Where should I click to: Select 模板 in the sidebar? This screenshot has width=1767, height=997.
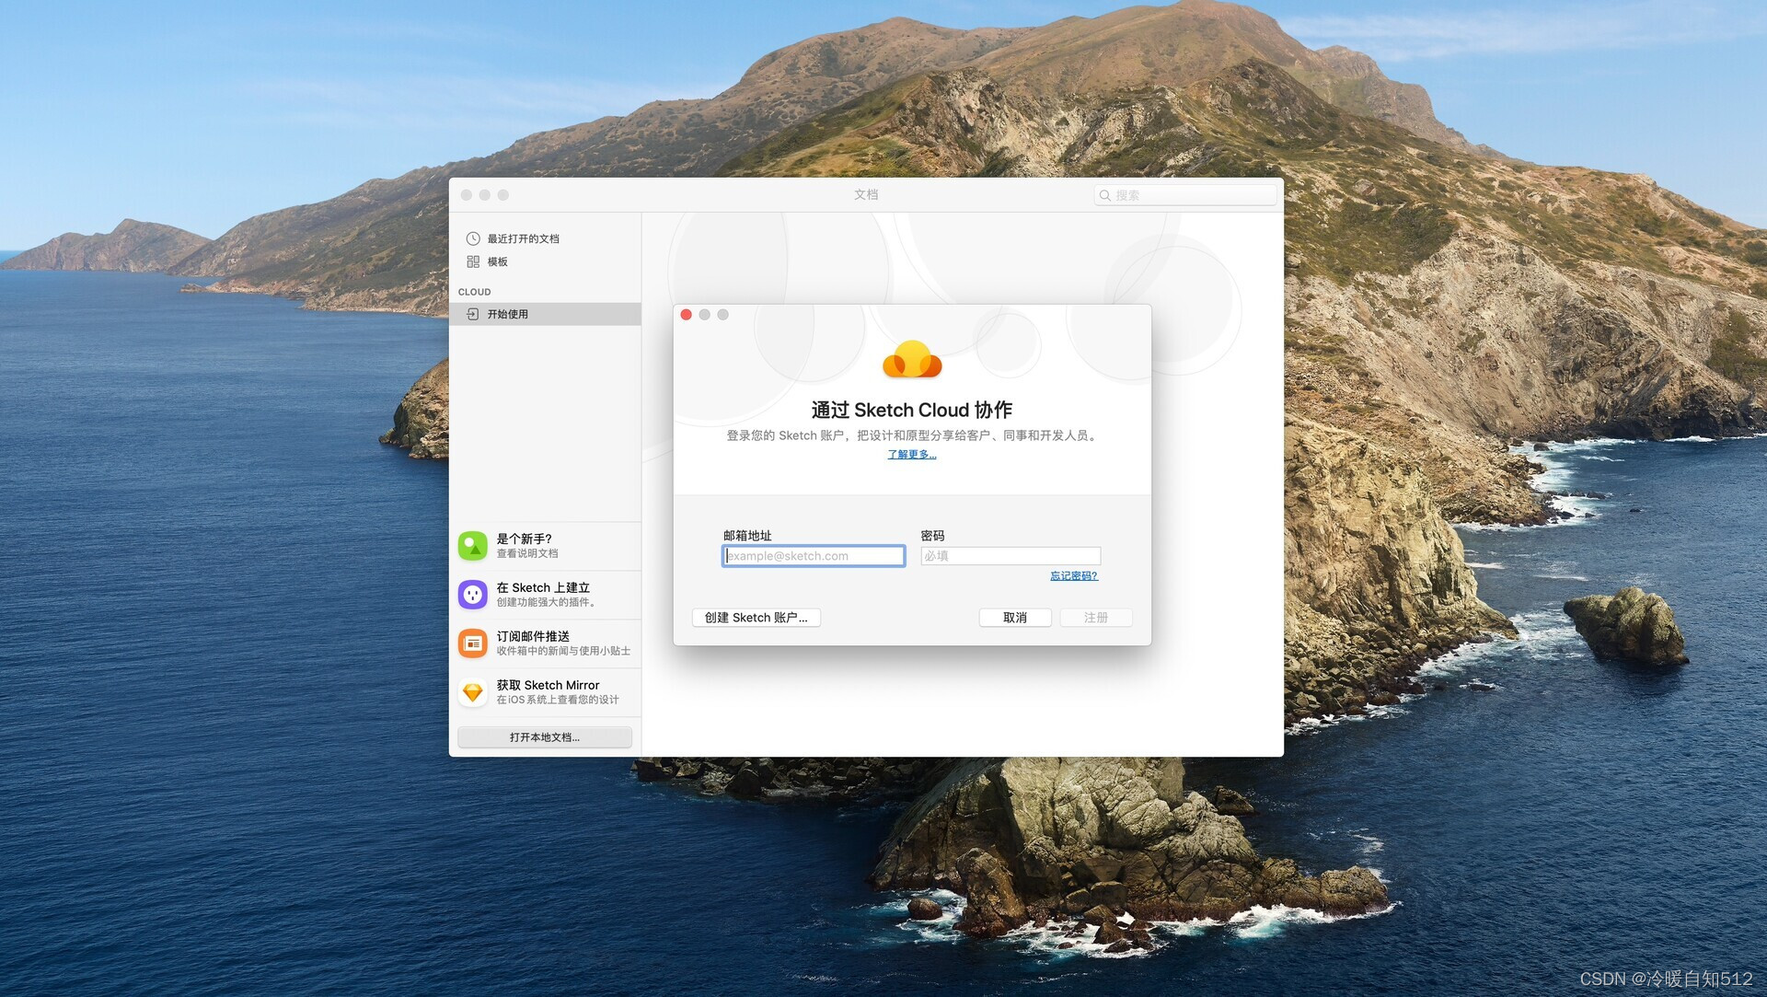545,261
